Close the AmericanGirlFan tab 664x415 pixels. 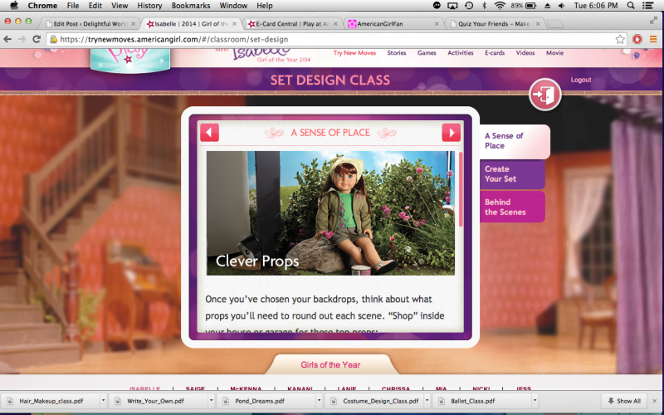pyautogui.click(x=437, y=24)
